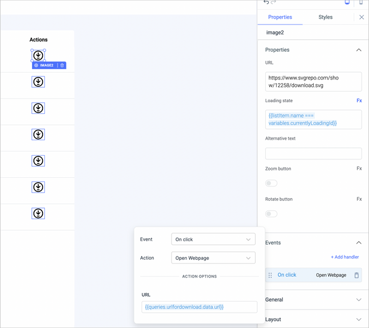Switch to desktop canvas view icon
This screenshot has height=328, width=369.
pyautogui.click(x=347, y=2)
